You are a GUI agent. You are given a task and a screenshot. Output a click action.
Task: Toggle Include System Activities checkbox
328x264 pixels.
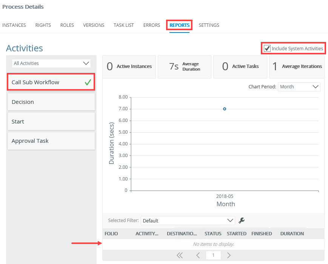click(267, 48)
